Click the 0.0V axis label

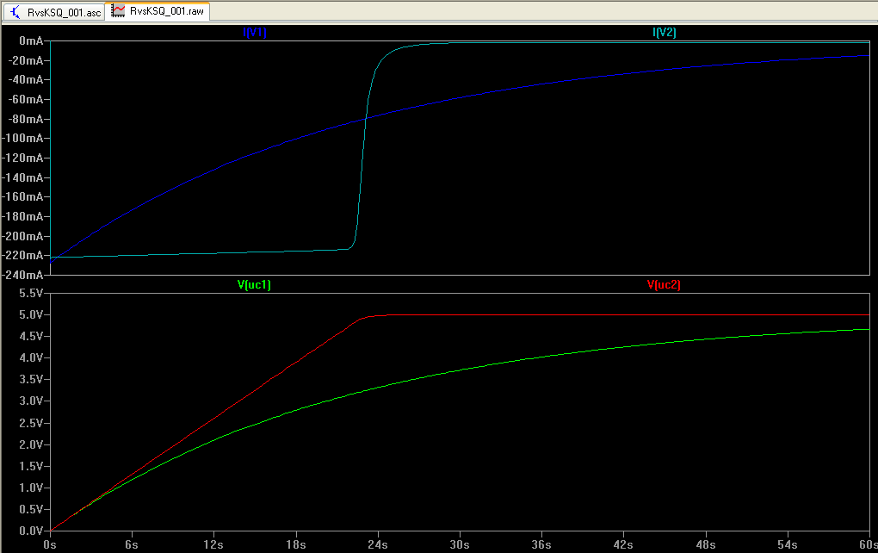(31, 531)
